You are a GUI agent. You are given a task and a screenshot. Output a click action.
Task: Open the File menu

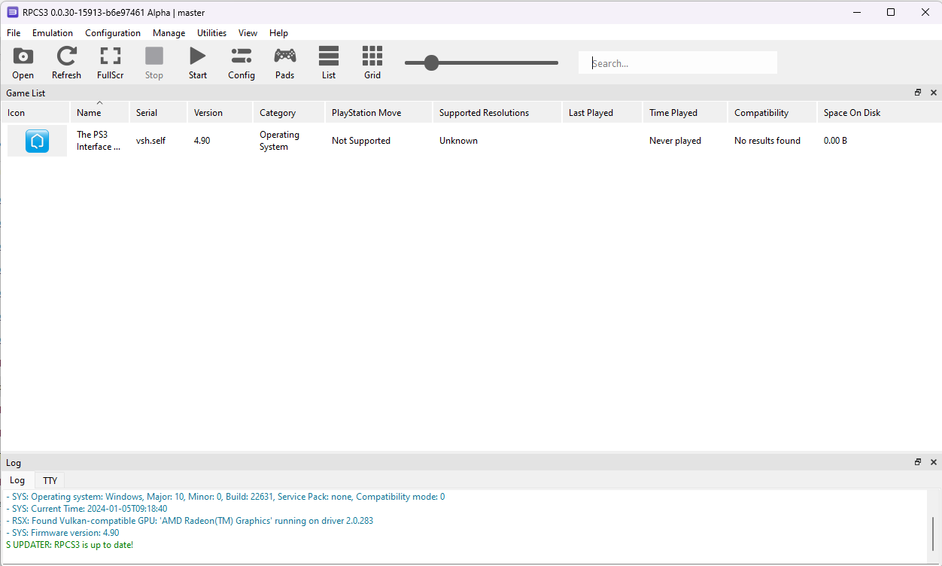(14, 33)
